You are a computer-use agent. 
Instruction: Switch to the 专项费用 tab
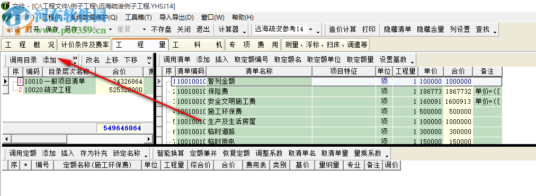tap(253, 44)
